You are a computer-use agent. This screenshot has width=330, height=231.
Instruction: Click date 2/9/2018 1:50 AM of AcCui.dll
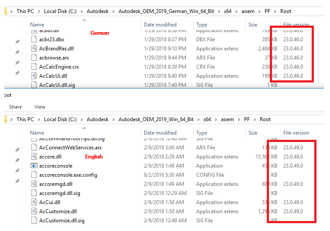pos(164,202)
